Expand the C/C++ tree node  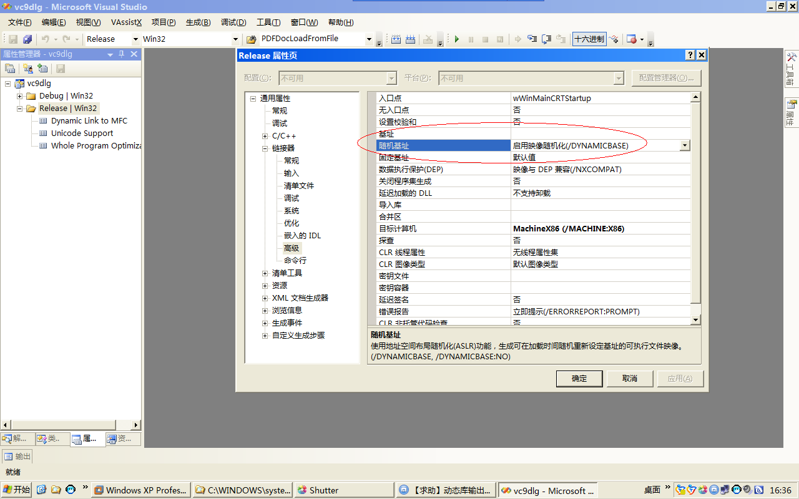[266, 136]
